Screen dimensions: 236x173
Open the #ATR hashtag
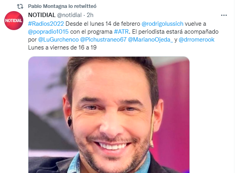(121, 32)
